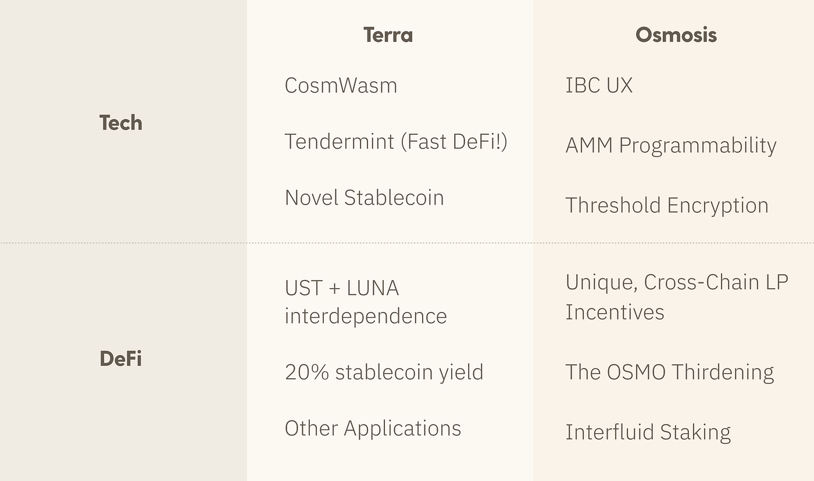Image resolution: width=814 pixels, height=481 pixels.
Task: Select the 20% stablecoin yield entry
Action: coord(384,372)
